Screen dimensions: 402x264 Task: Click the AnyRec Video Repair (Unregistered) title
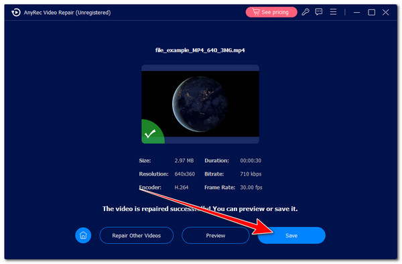[x=67, y=13]
